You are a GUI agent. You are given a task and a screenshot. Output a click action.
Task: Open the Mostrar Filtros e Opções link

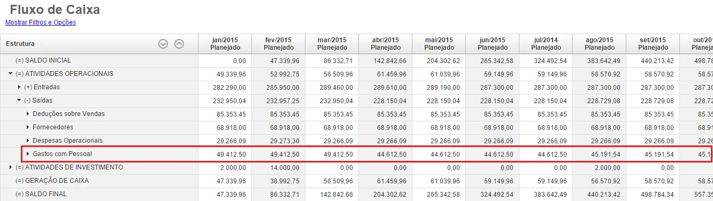click(41, 22)
